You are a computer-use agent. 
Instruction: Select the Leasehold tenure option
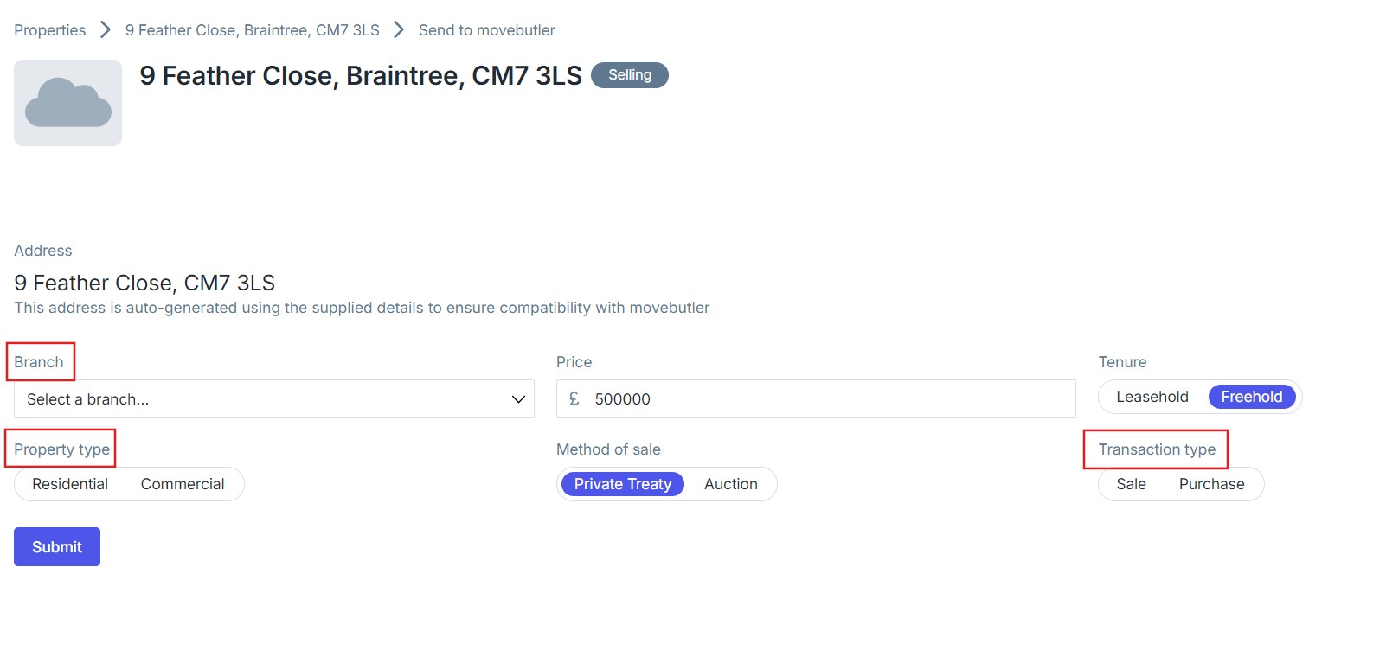pos(1152,397)
